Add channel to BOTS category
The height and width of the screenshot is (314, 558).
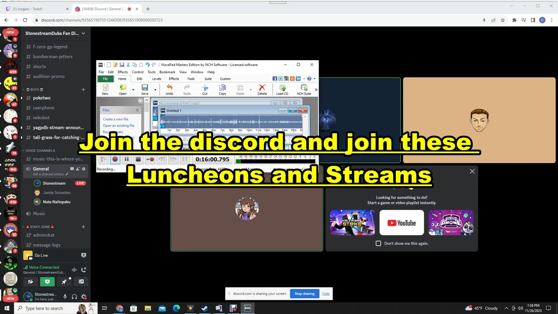pos(83,89)
